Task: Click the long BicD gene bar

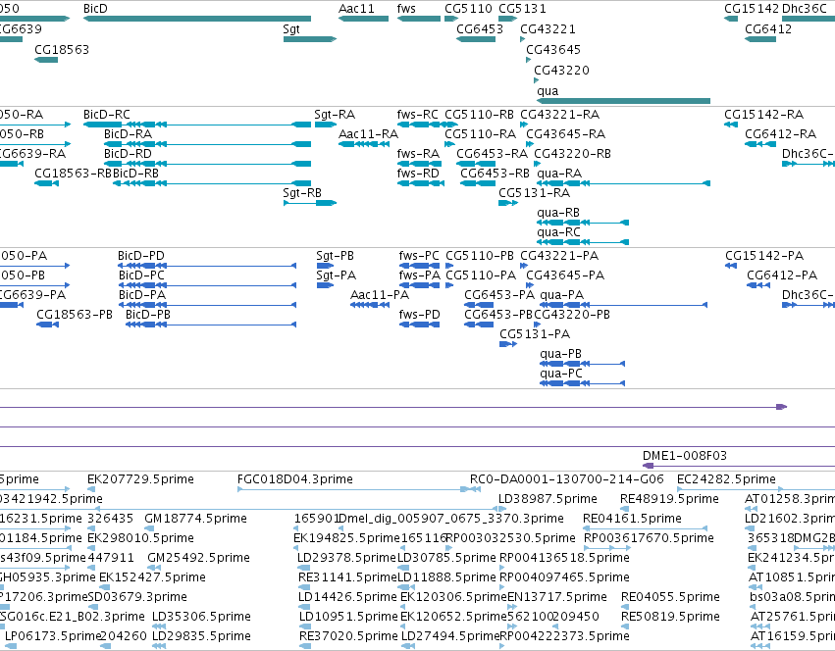Action: coord(197,19)
